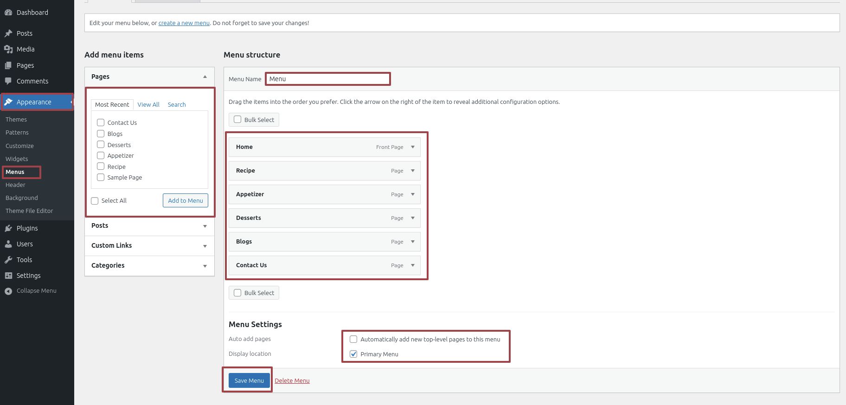Image resolution: width=846 pixels, height=405 pixels.
Task: Open Theme File Editor submenu item
Action: [x=29, y=211]
